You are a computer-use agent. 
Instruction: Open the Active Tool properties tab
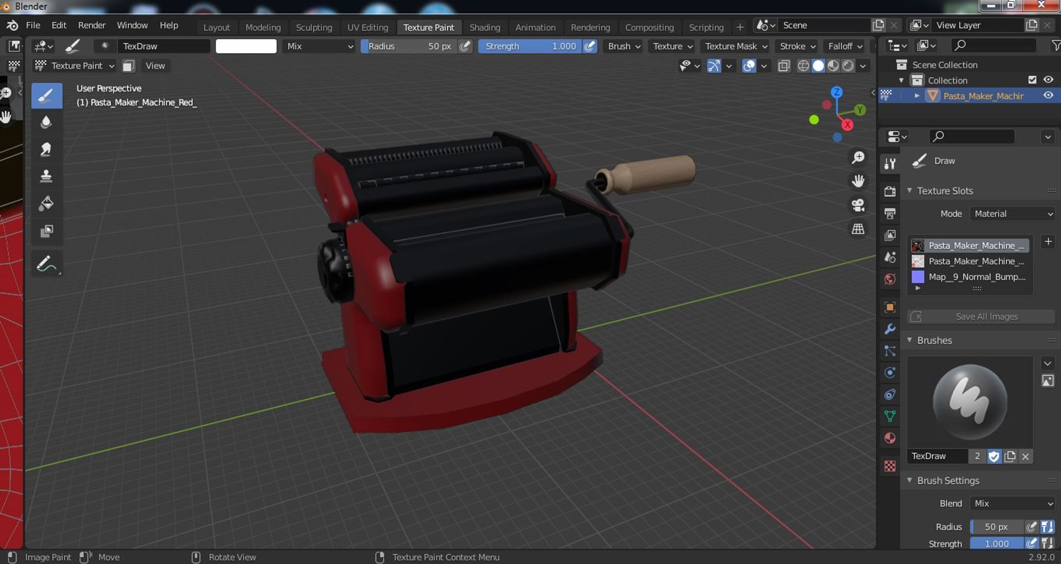coord(890,163)
